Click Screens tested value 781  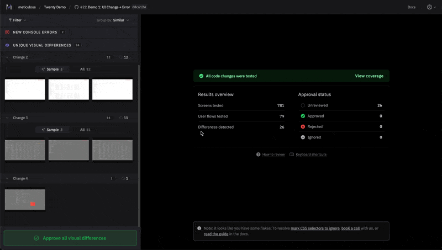point(281,105)
